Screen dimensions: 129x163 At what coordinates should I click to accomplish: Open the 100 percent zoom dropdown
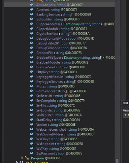tap(125, 103)
